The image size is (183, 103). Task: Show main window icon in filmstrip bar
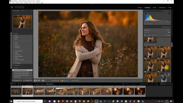[11, 84]
